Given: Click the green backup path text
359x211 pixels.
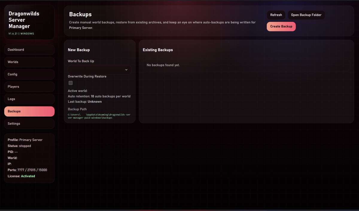Looking at the screenshot, I should [99, 116].
